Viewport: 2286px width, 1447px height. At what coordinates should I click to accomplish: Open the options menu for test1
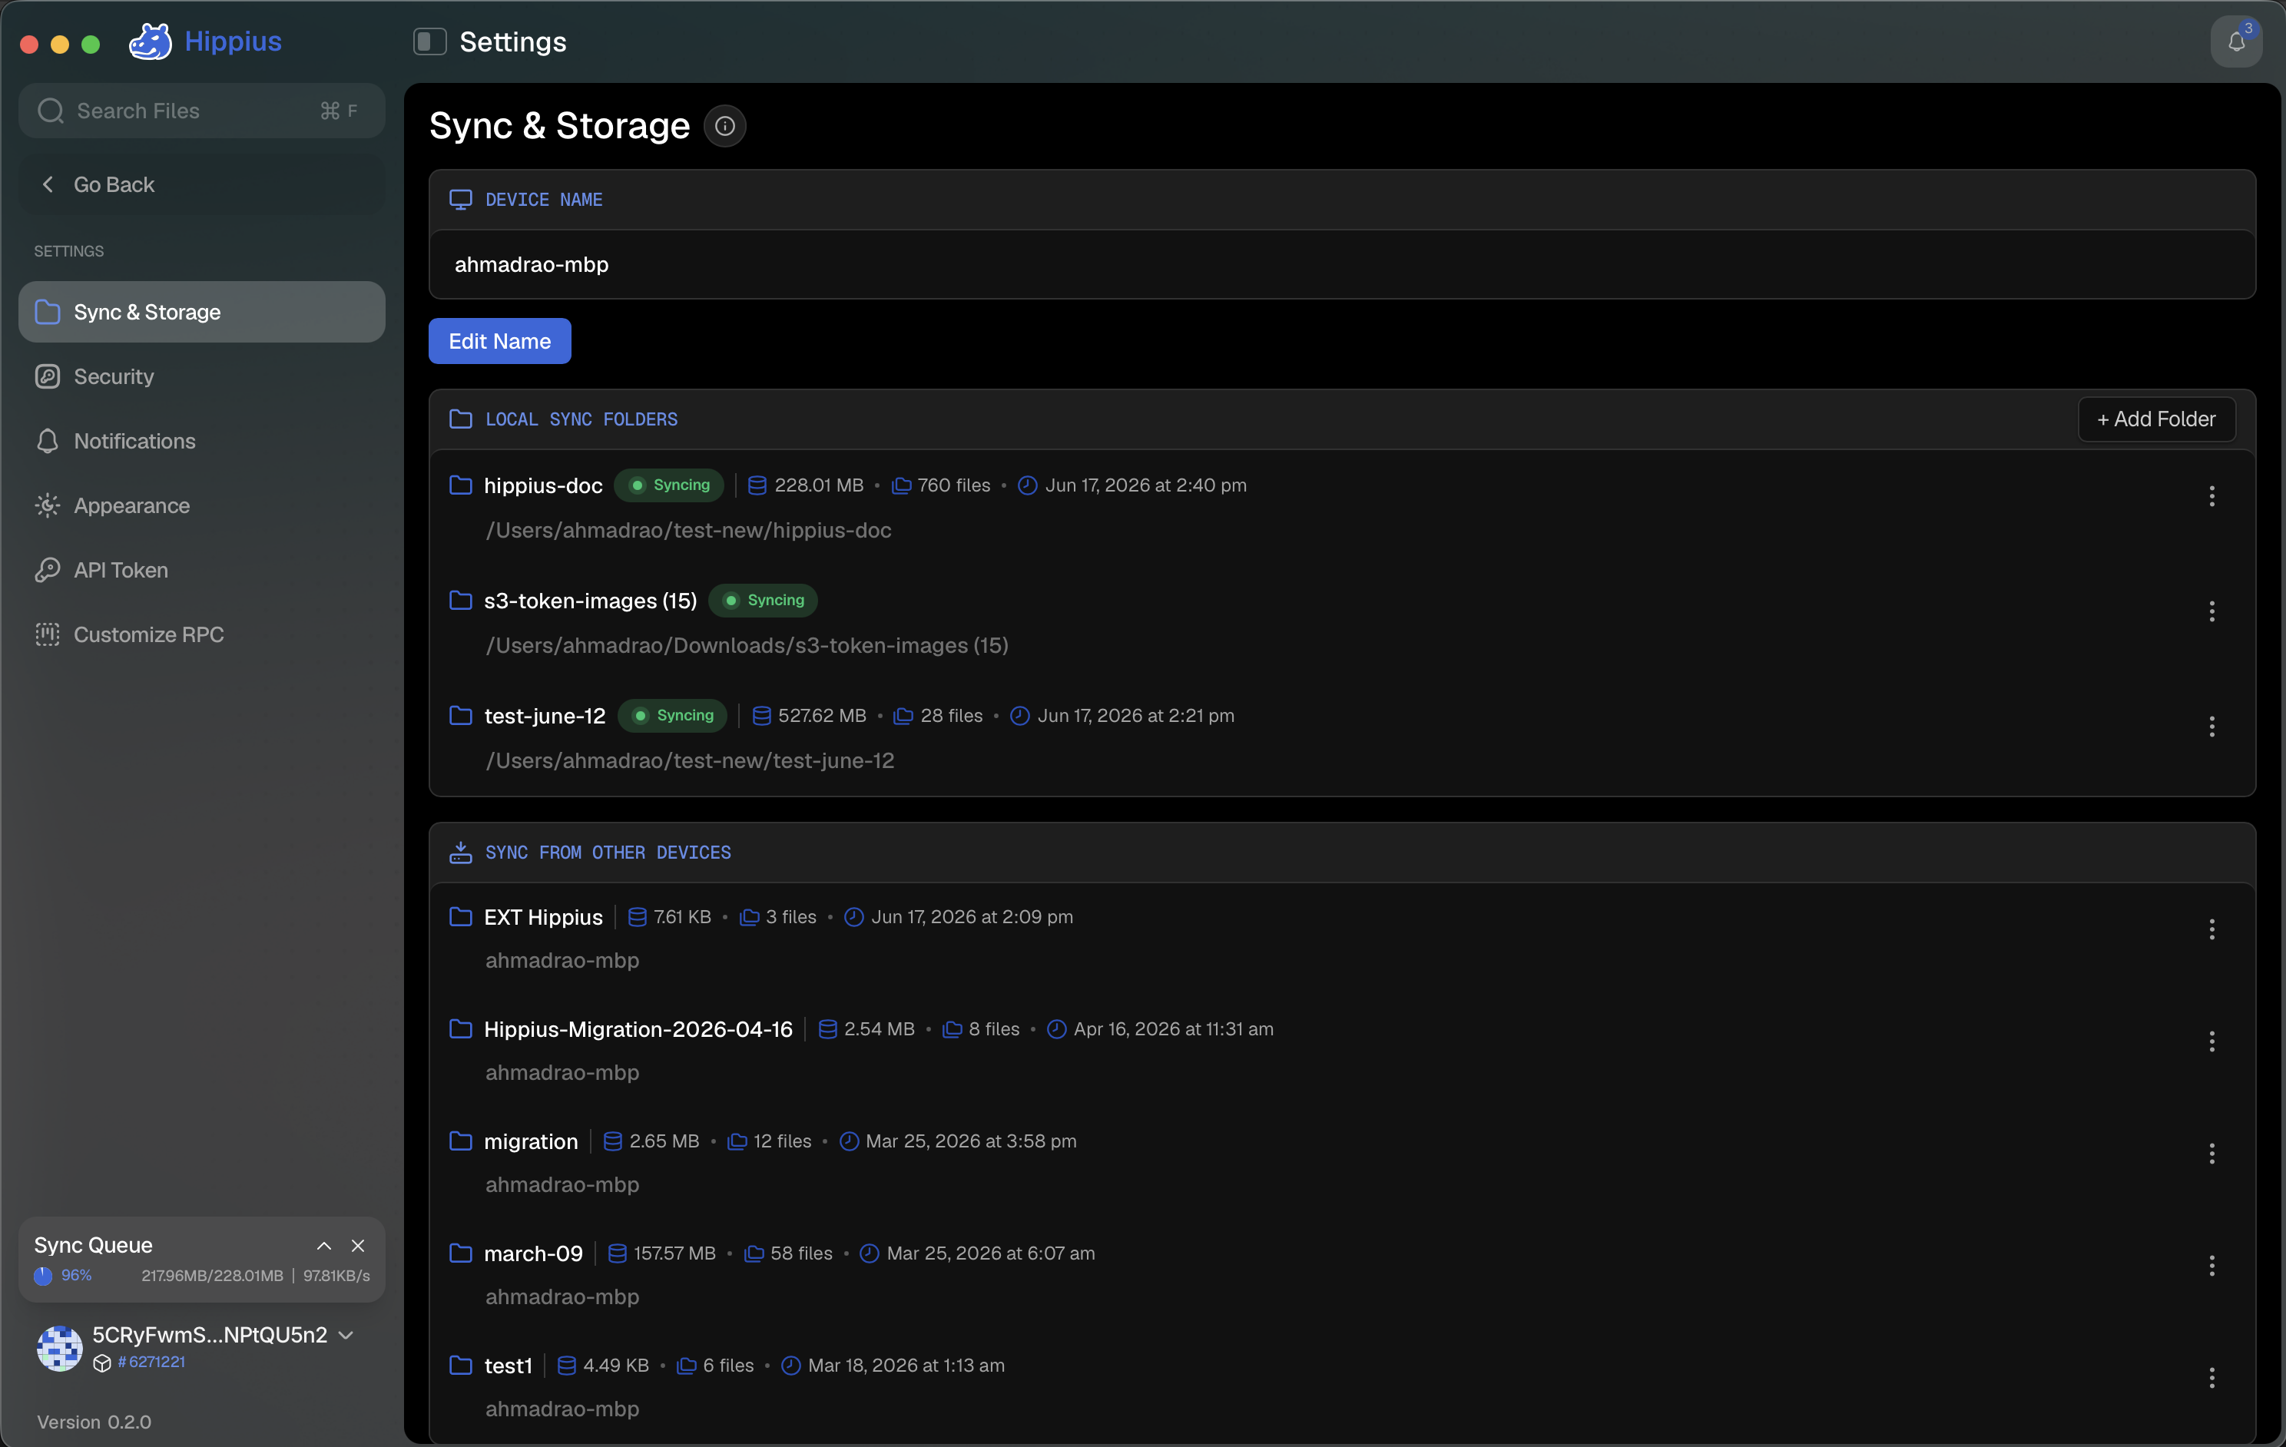(x=2211, y=1378)
